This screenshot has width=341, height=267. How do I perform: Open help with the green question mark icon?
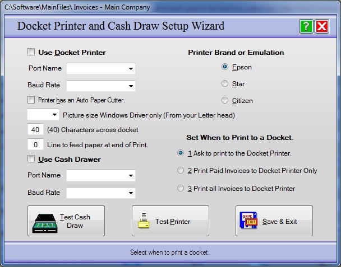[x=306, y=26]
